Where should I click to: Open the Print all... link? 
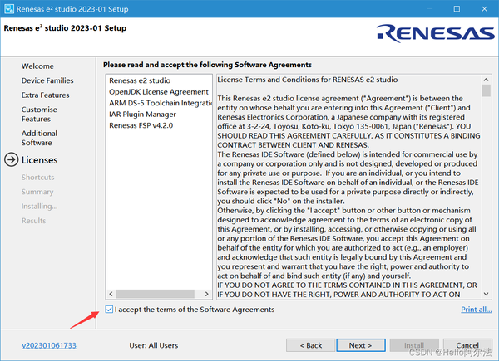(477, 310)
